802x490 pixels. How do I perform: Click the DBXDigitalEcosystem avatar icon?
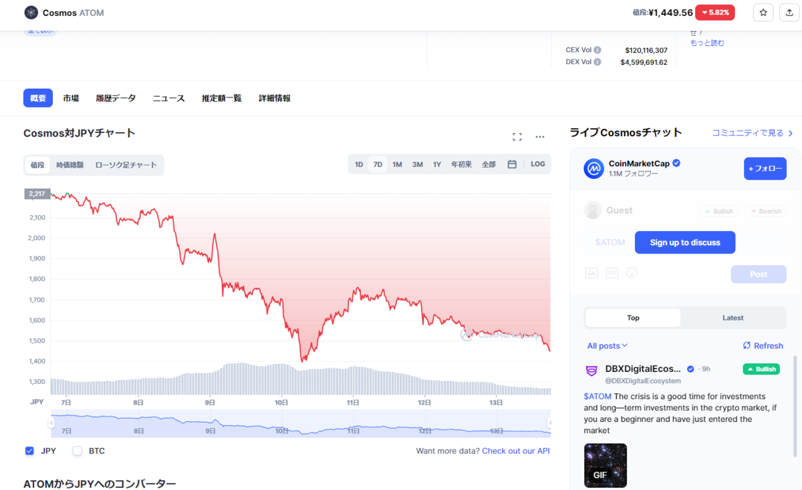click(x=591, y=371)
